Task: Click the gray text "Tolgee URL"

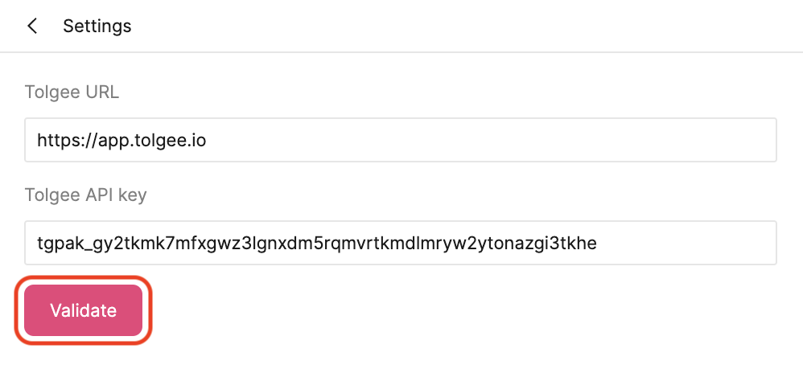Action: (x=72, y=92)
